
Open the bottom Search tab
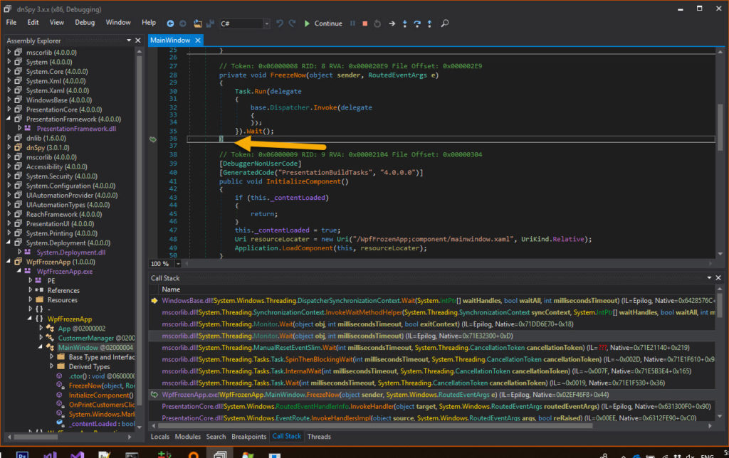pos(216,437)
